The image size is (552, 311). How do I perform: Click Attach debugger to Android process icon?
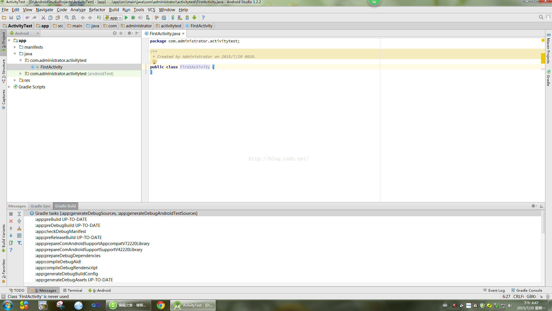[148, 18]
